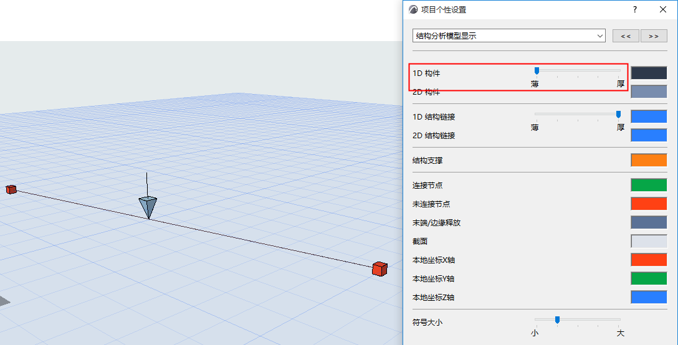Go to next settings page with >> button
The image size is (678, 345).
tap(653, 36)
